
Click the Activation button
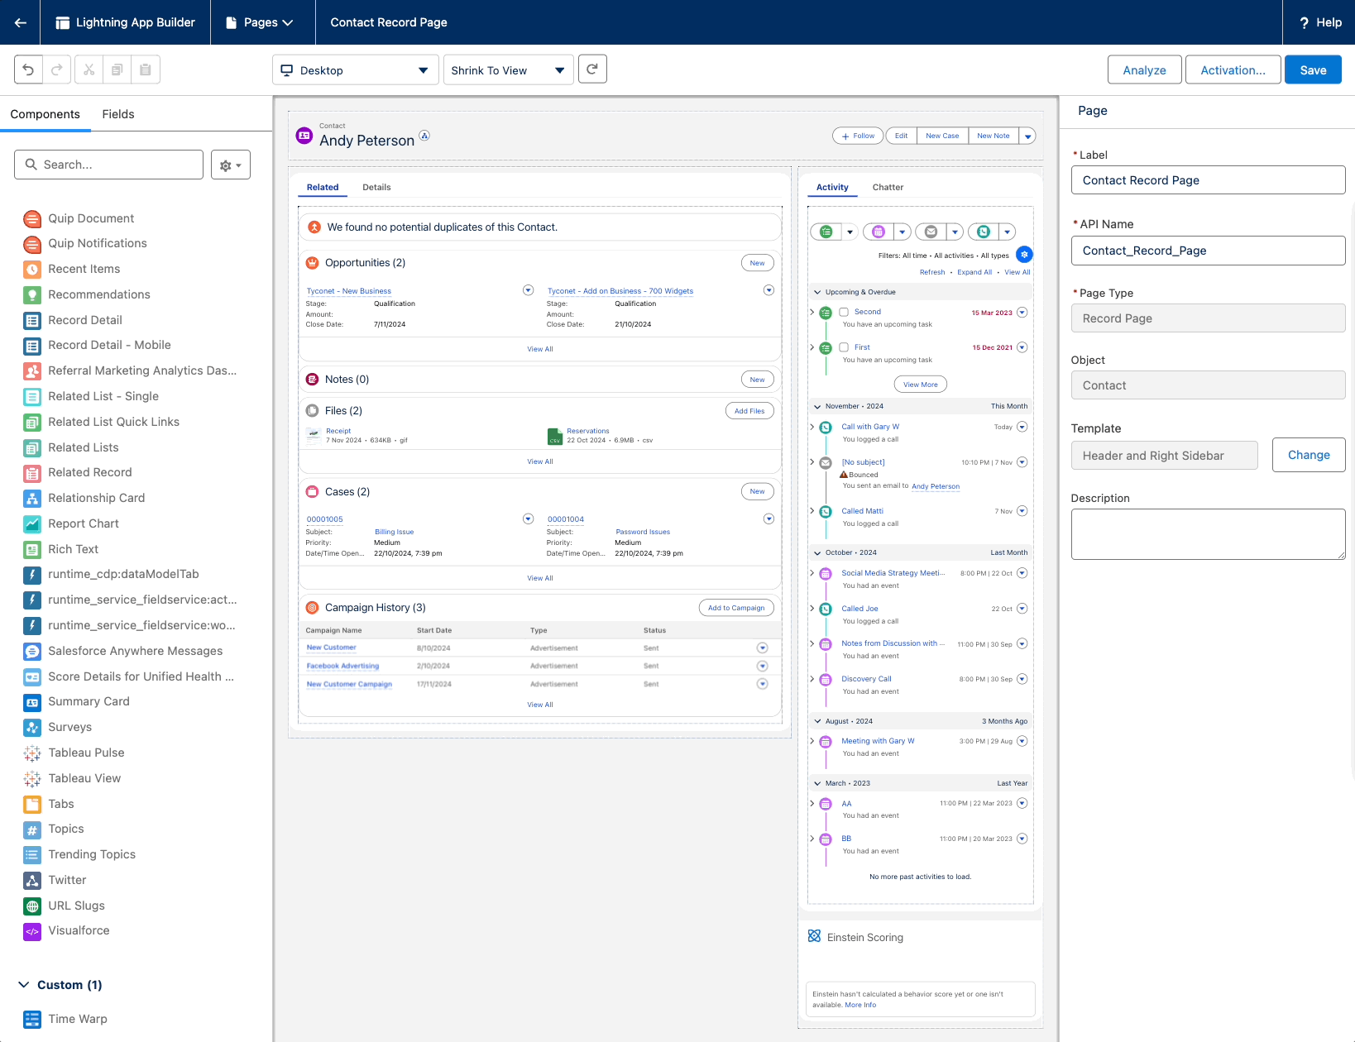1233,69
